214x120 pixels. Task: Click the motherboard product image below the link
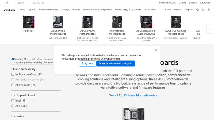[x=133, y=114]
